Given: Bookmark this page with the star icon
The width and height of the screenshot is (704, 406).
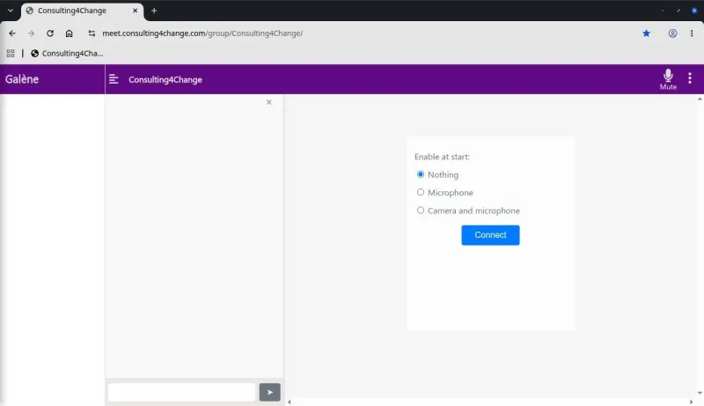Looking at the screenshot, I should pyautogui.click(x=646, y=33).
